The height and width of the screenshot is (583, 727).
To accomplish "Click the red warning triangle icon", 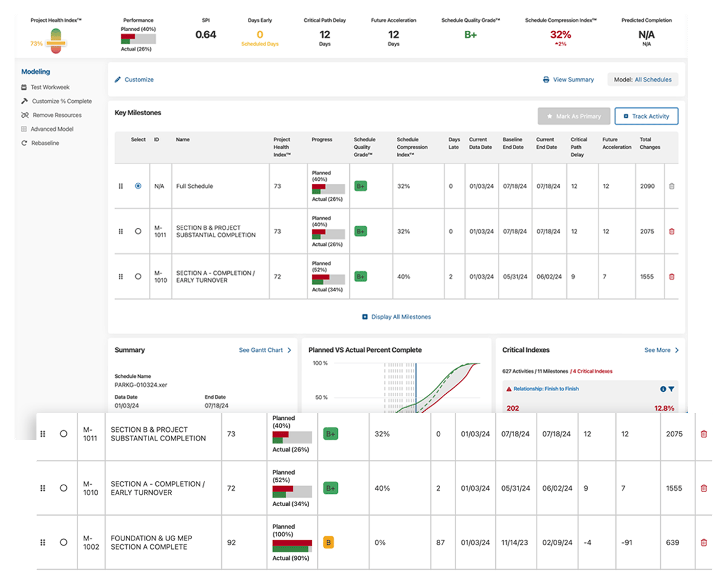I will point(509,389).
